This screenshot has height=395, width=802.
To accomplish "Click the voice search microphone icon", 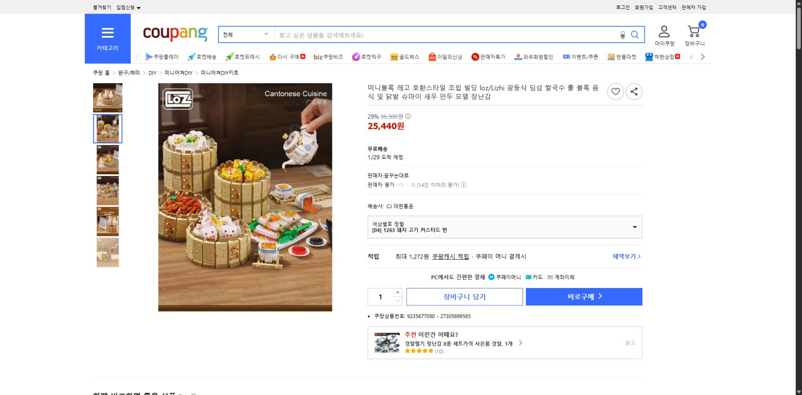I will [x=622, y=35].
